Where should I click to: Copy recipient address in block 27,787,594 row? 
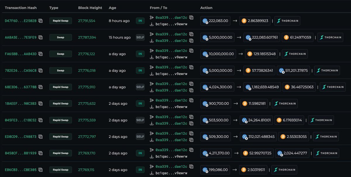click(191, 41)
